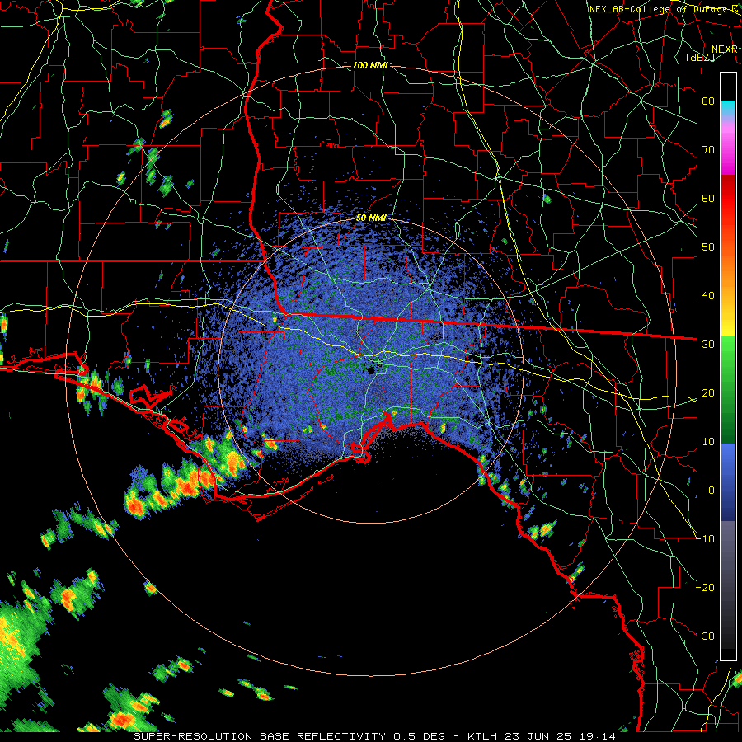Select the -20 value on the dBZ scale
742x742 pixels.
705,587
